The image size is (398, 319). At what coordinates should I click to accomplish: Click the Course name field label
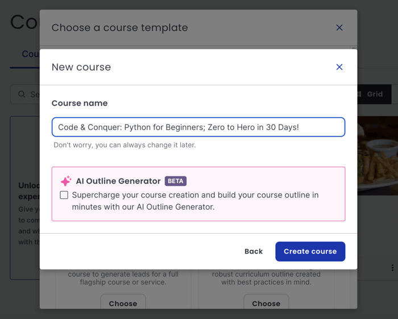tap(80, 103)
